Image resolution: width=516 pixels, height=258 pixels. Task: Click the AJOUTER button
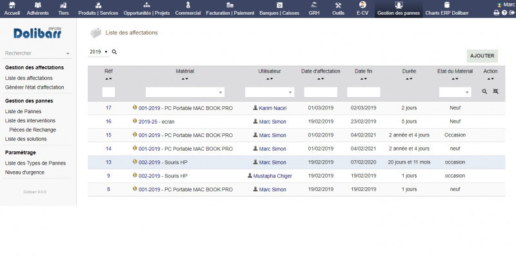482,56
